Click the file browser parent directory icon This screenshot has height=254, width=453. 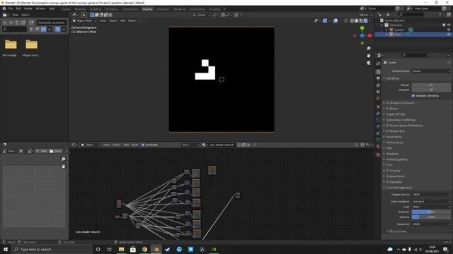coord(17,23)
